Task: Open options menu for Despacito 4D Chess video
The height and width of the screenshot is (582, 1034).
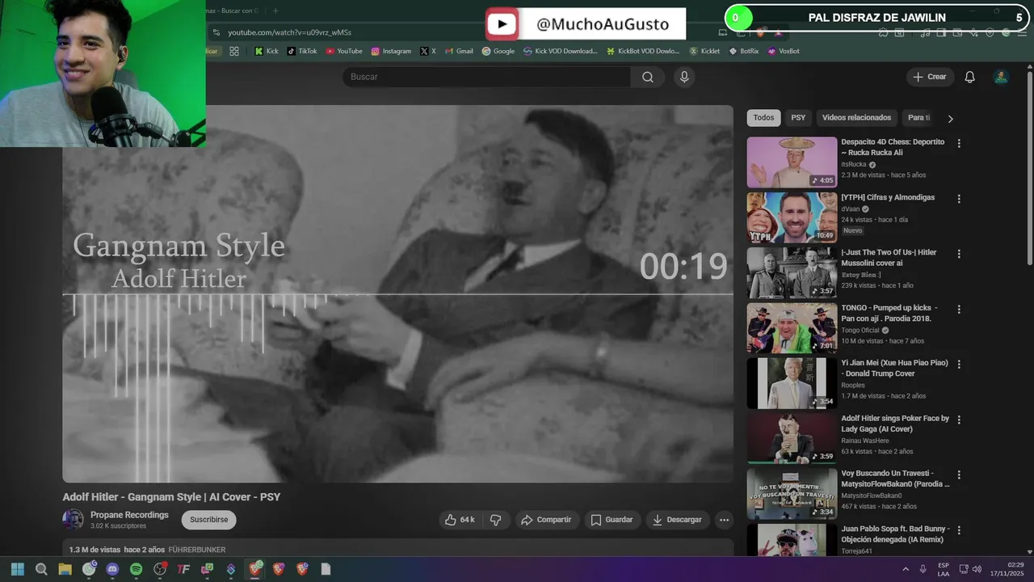Action: pyautogui.click(x=959, y=143)
